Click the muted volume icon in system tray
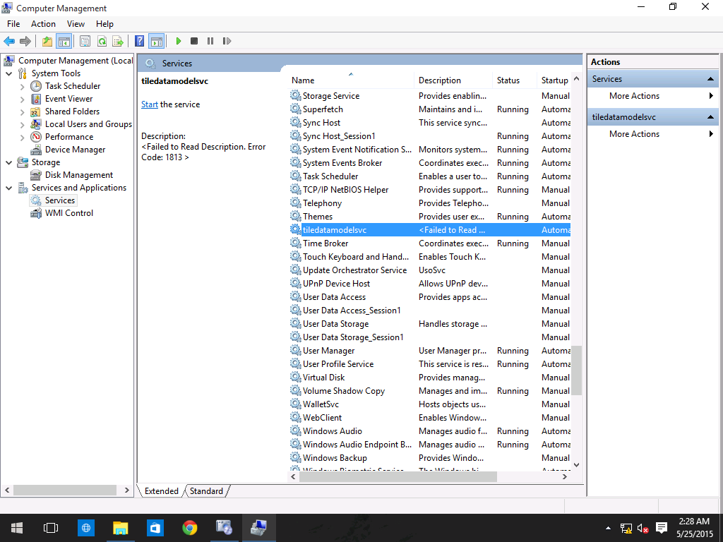The height and width of the screenshot is (542, 723). click(x=643, y=528)
